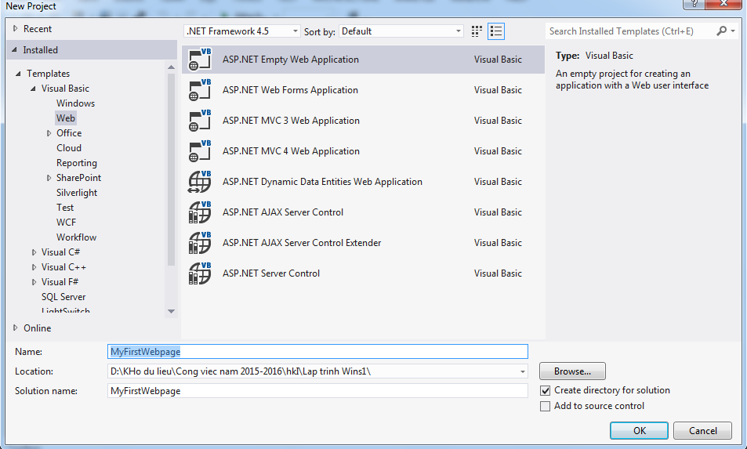Click the Browse... button
Image resolution: width=747 pixels, height=449 pixels.
572,371
